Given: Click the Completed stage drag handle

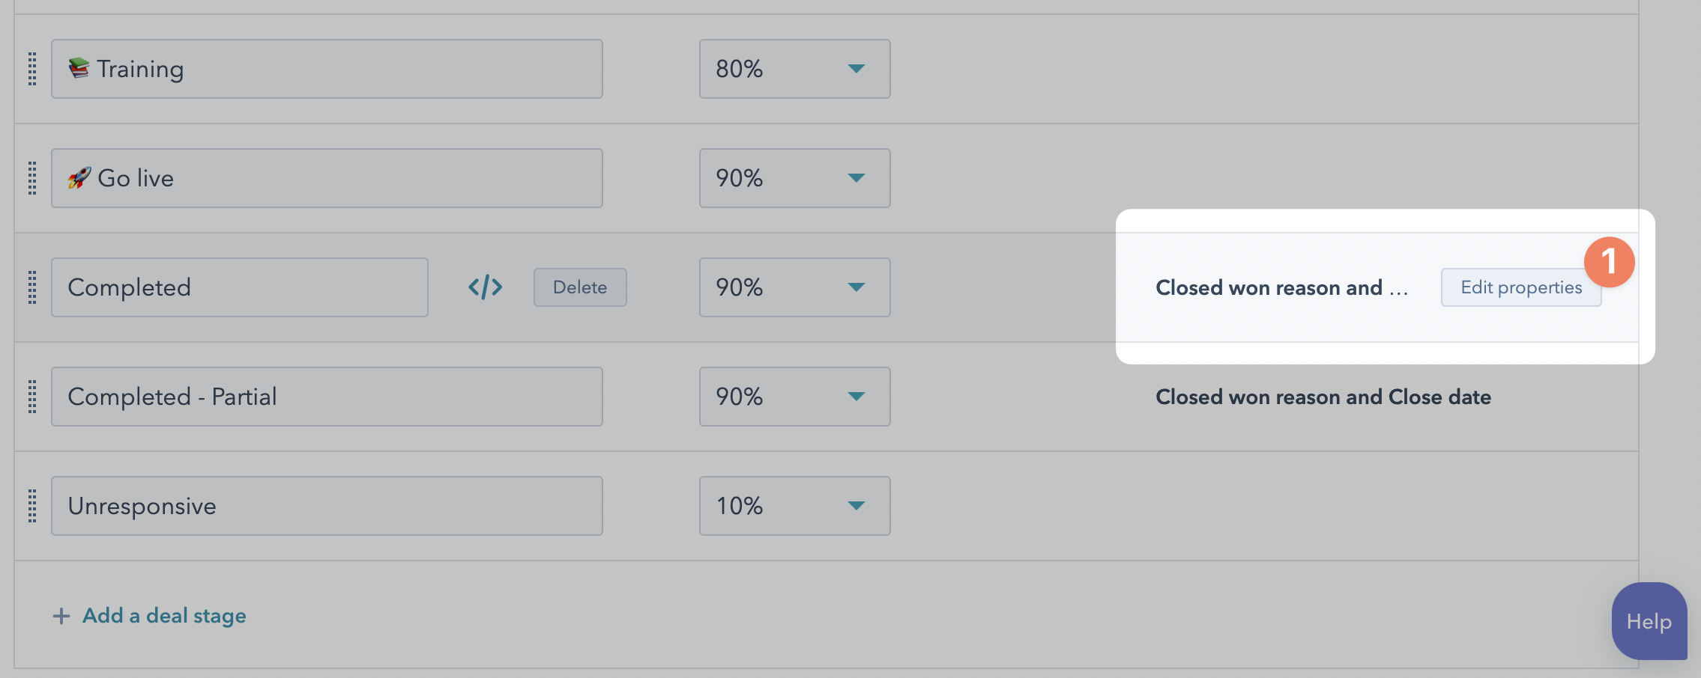Looking at the screenshot, I should (32, 287).
